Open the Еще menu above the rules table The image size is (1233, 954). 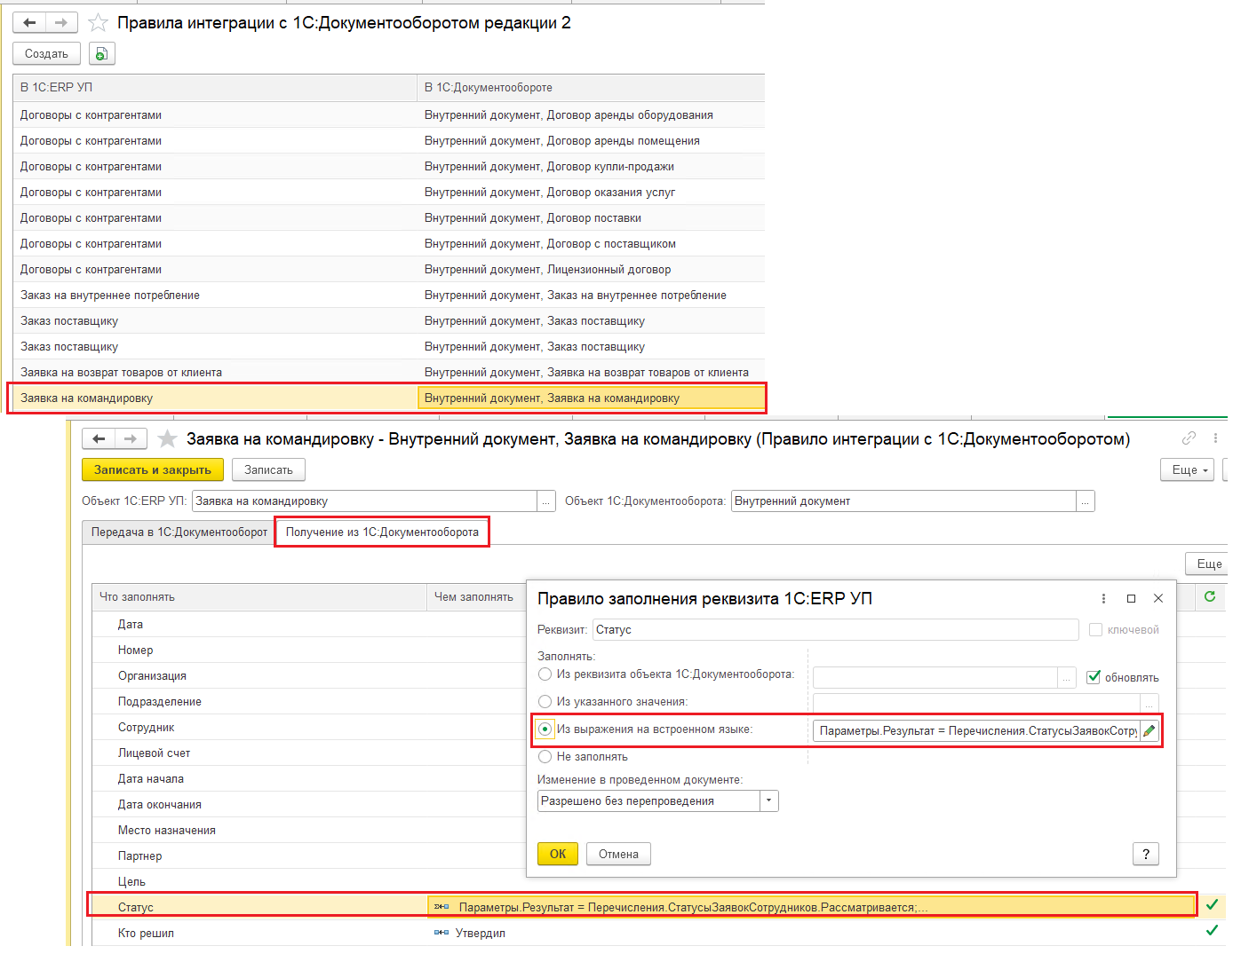pos(1208,564)
